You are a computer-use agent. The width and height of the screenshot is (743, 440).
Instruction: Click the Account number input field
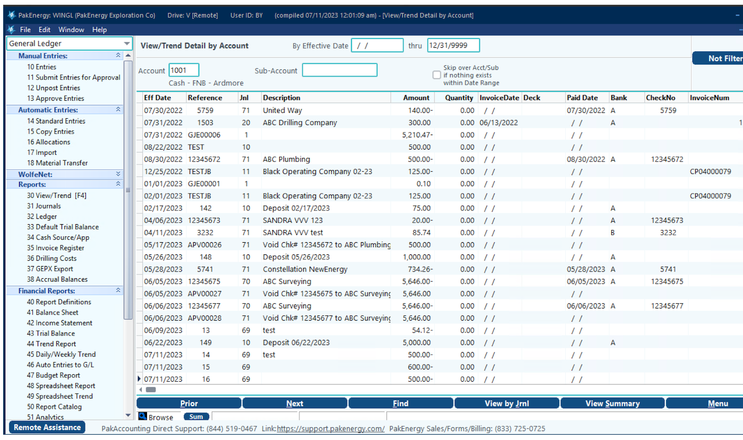point(183,69)
